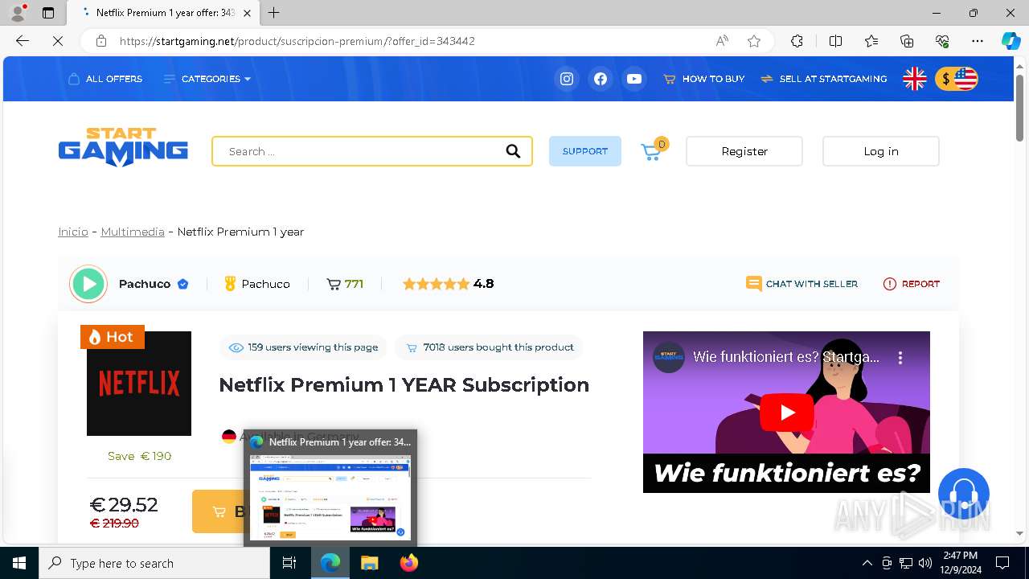This screenshot has width=1029, height=579.
Task: Click the browser address bar URL
Action: (297, 41)
